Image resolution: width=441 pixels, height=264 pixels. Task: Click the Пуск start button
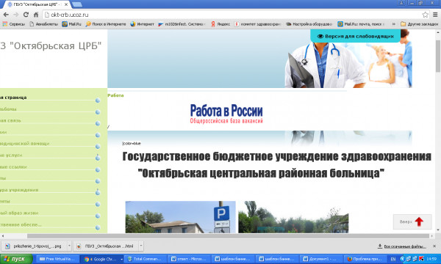(x=16, y=259)
